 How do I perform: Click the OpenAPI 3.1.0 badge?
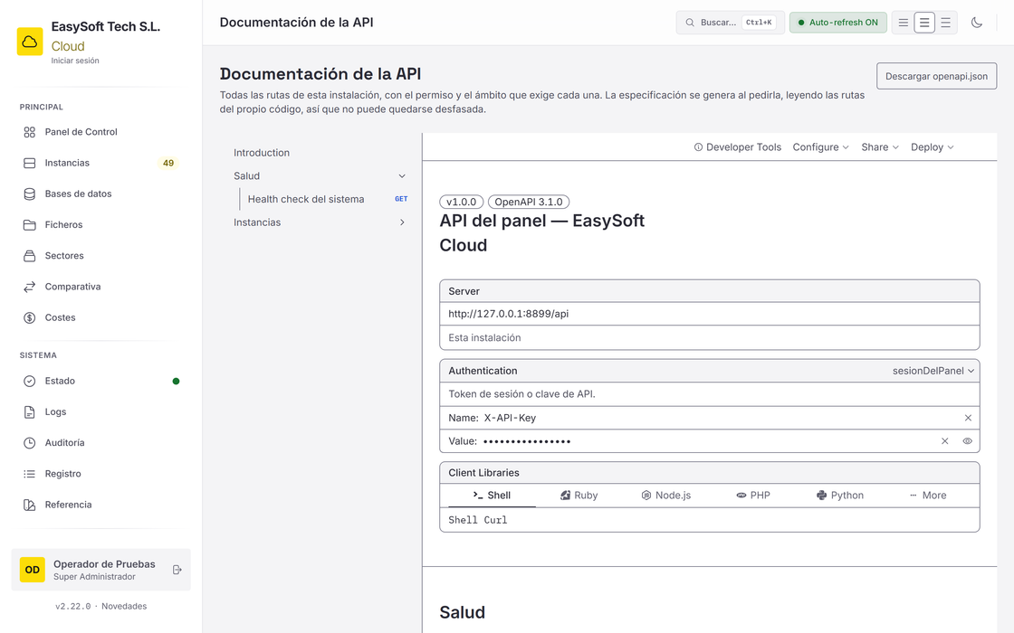[x=529, y=203]
